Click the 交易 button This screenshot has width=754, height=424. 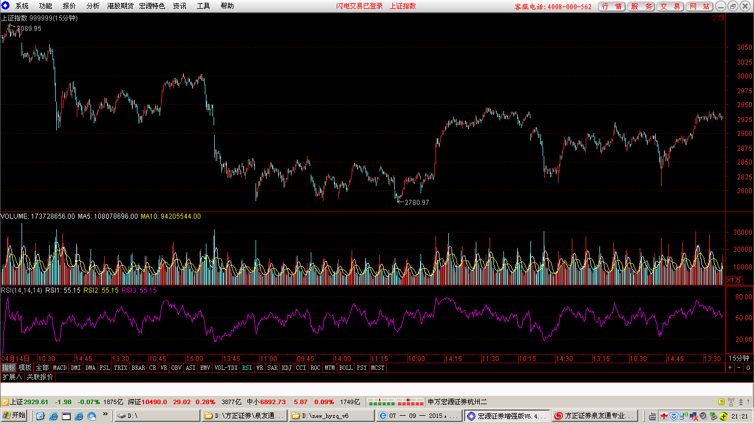click(x=670, y=7)
